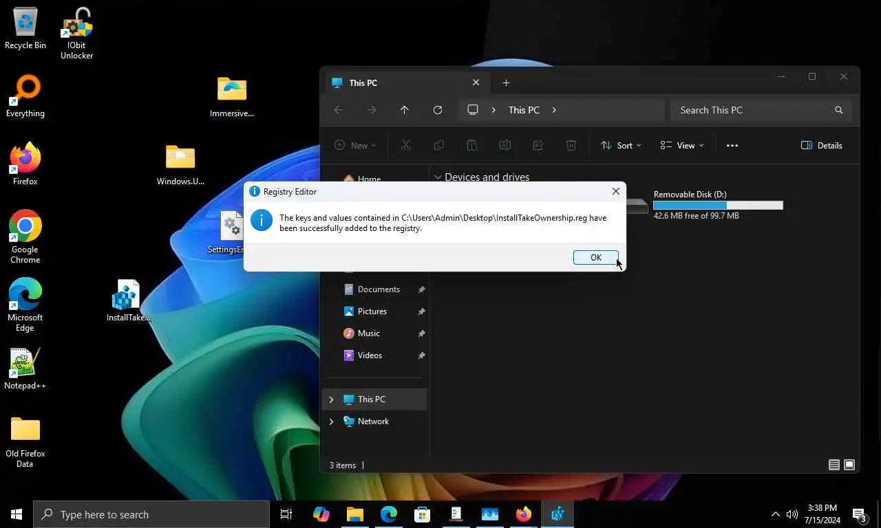Click the Rename icon in File Explorer toolbar
Screen dimensions: 881x528
tap(505, 145)
